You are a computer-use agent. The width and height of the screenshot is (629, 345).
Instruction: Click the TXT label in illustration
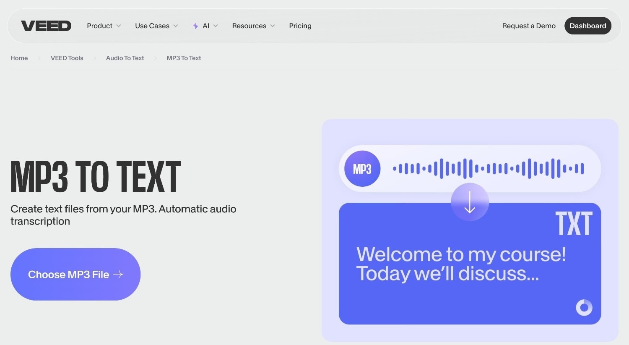click(574, 224)
